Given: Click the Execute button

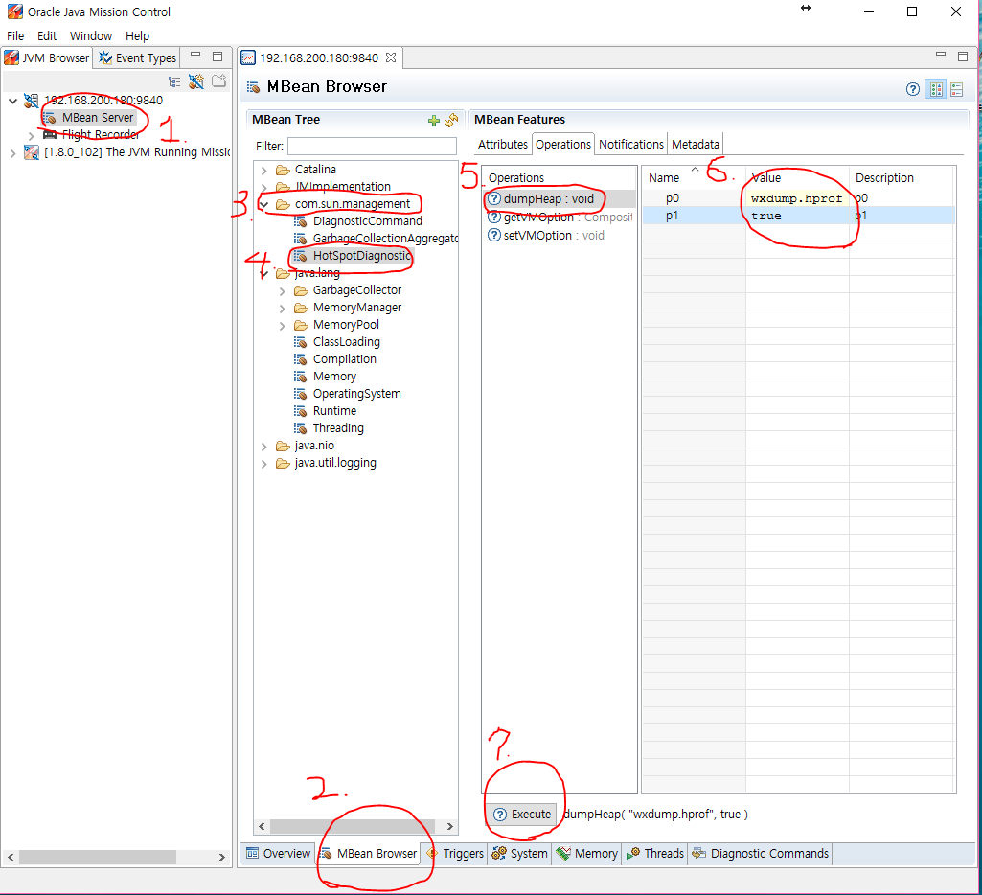Looking at the screenshot, I should click(522, 815).
